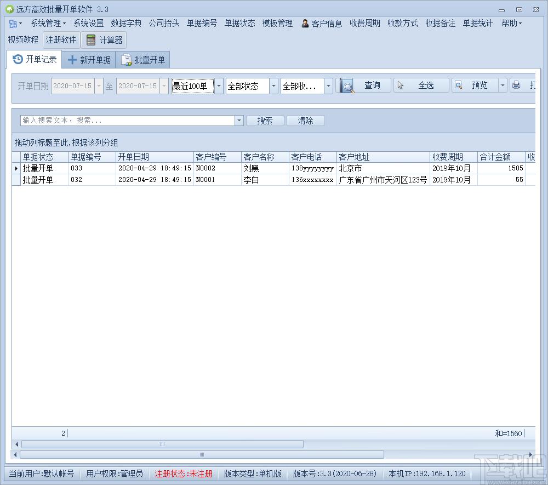Open the main grid menu icon
Viewport: 548px width, 485px height.
tap(13, 24)
